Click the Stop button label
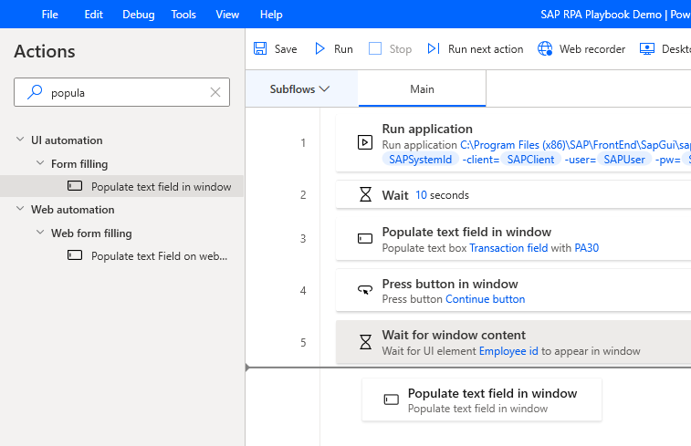691x446 pixels. point(400,49)
